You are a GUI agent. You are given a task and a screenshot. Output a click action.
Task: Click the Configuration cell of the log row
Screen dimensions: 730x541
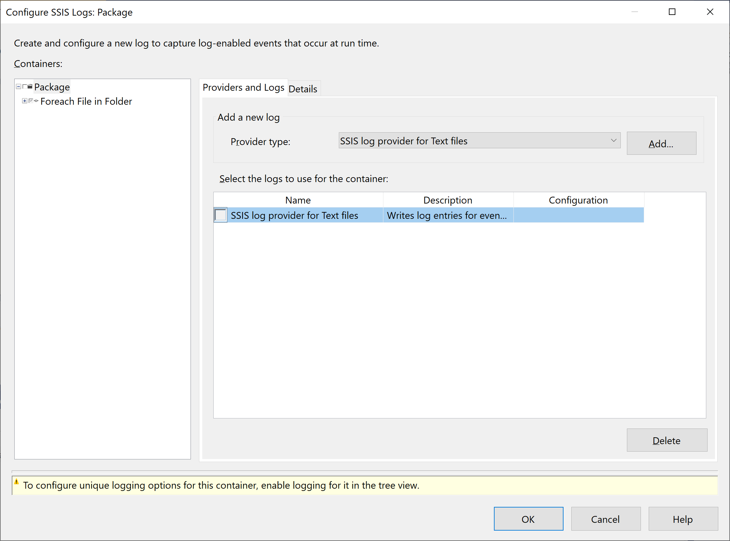point(578,215)
